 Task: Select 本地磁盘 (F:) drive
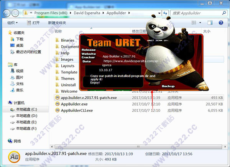tap(23, 128)
